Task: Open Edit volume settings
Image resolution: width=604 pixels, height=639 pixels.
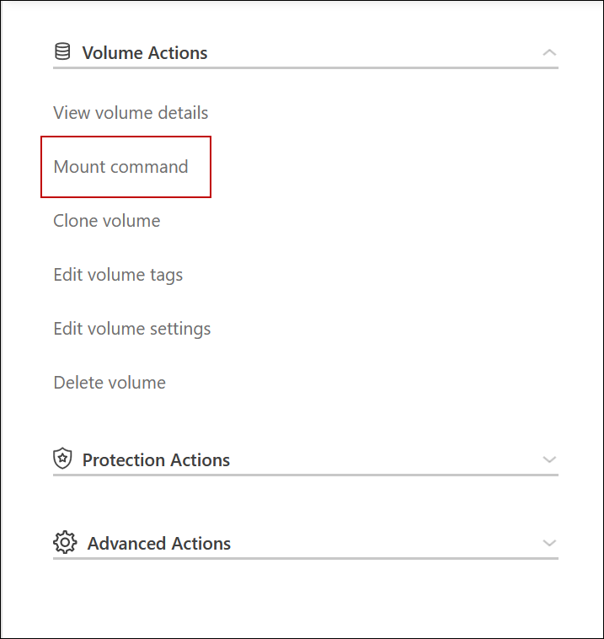Action: coord(132,329)
